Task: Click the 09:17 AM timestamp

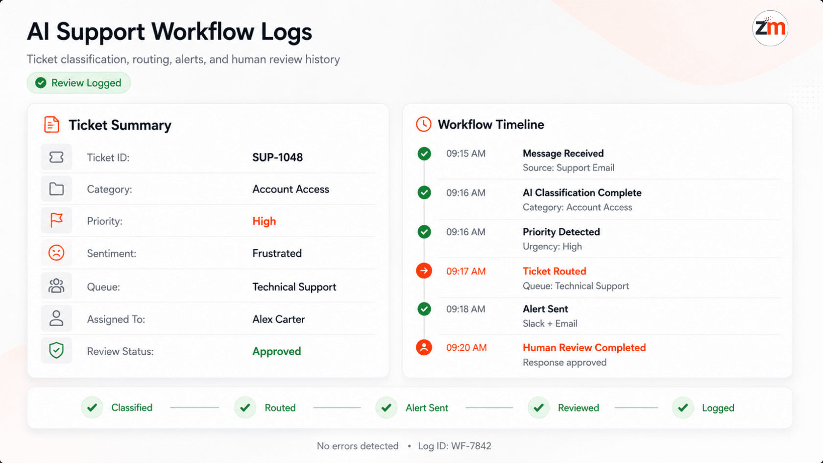Action: click(466, 271)
